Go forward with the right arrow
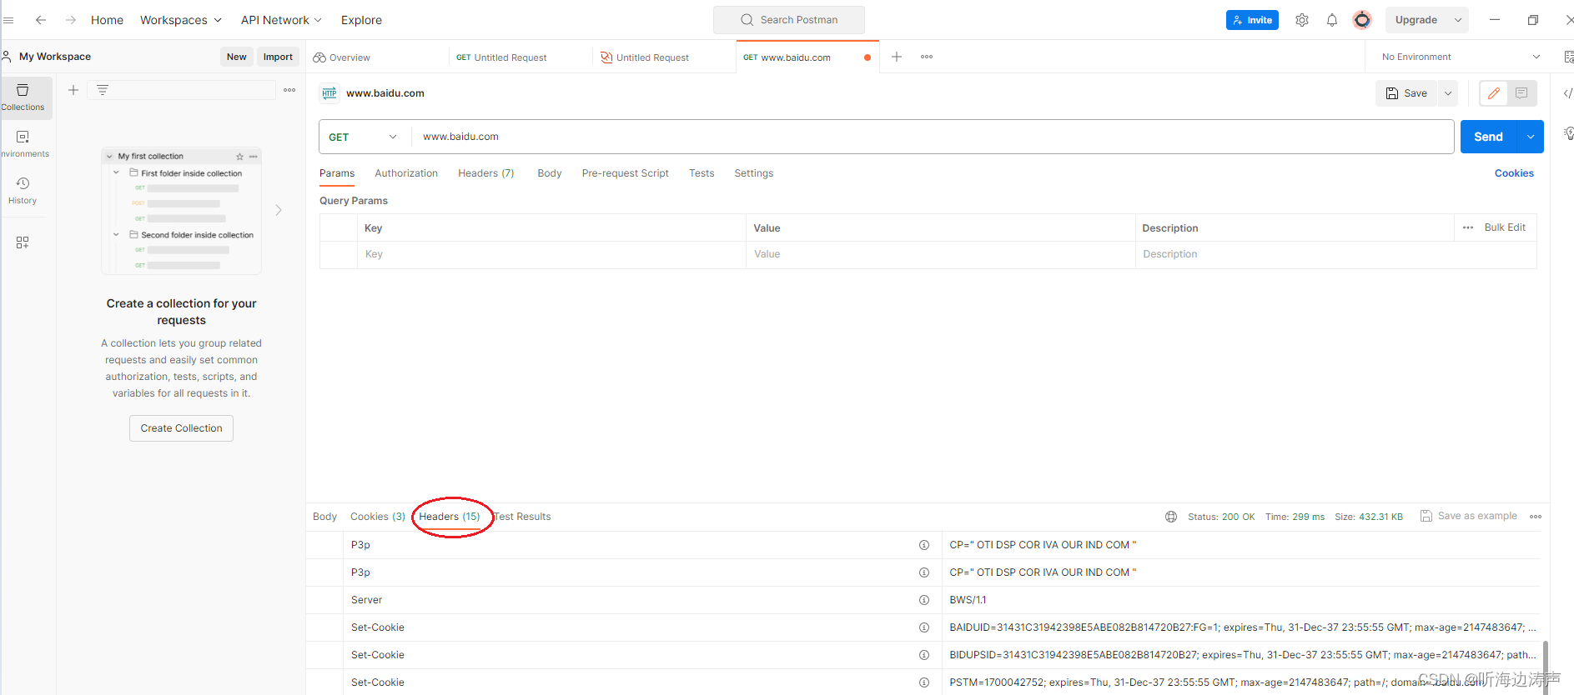The image size is (1574, 695). point(71,20)
